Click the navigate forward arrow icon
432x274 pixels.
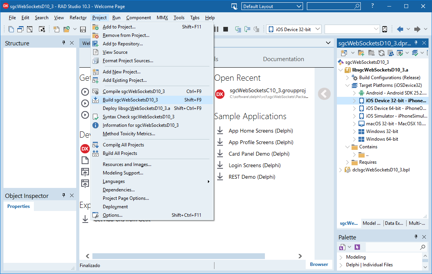pos(417,29)
